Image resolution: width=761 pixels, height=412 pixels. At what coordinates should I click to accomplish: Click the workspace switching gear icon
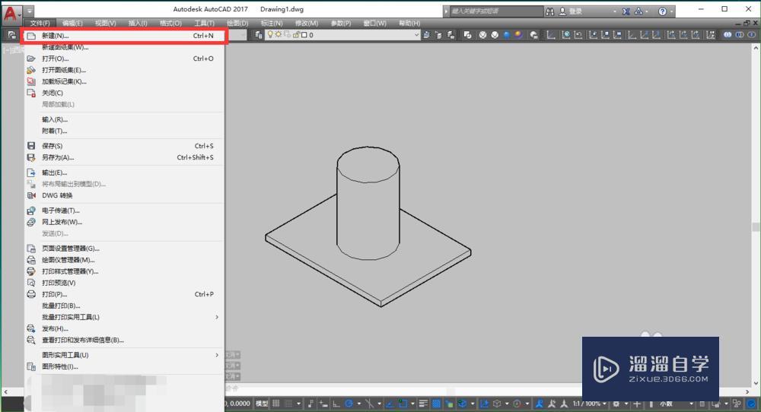(x=616, y=404)
